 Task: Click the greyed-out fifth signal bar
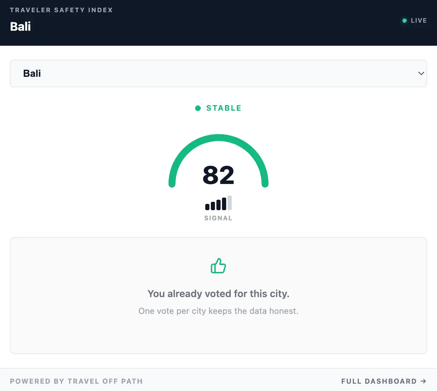click(230, 203)
